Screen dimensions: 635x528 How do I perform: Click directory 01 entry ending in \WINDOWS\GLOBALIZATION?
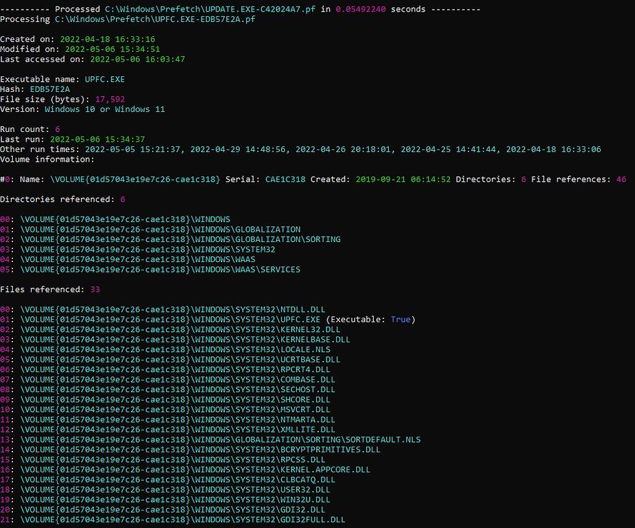coord(150,229)
